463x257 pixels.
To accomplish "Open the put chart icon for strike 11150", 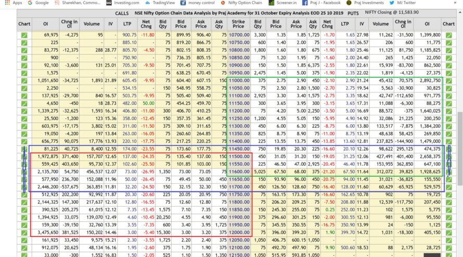I will click(x=449, y=103).
